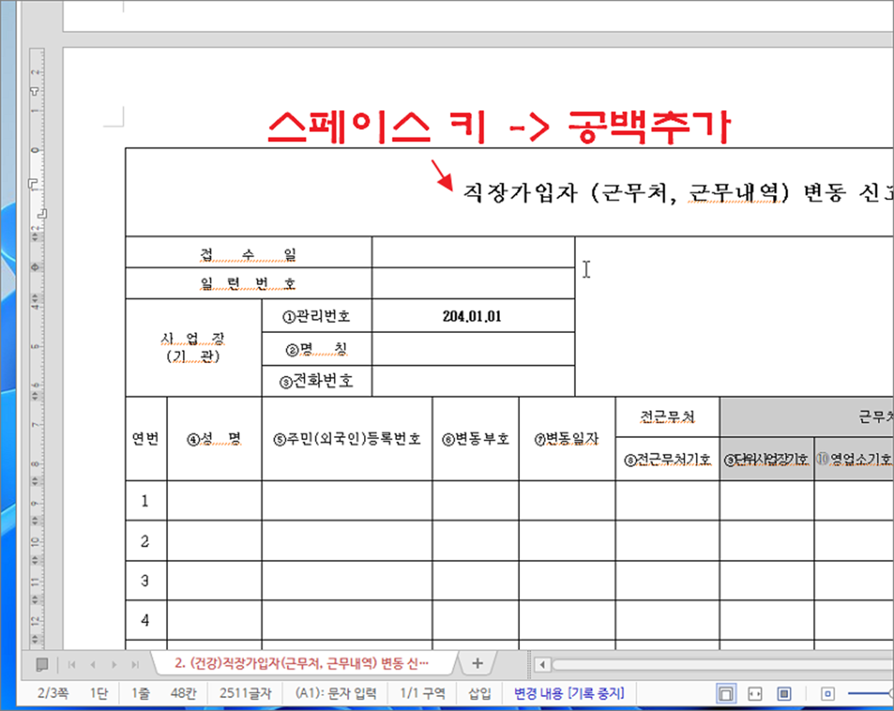The height and width of the screenshot is (711, 894).
Task: Click the vertical ruler on the left edge
Action: pyautogui.click(x=36, y=349)
